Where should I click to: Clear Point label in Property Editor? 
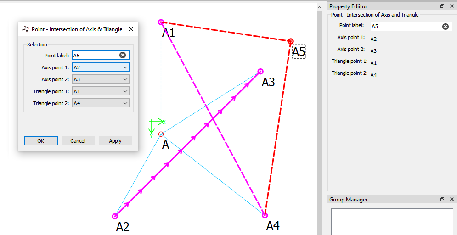(445, 27)
